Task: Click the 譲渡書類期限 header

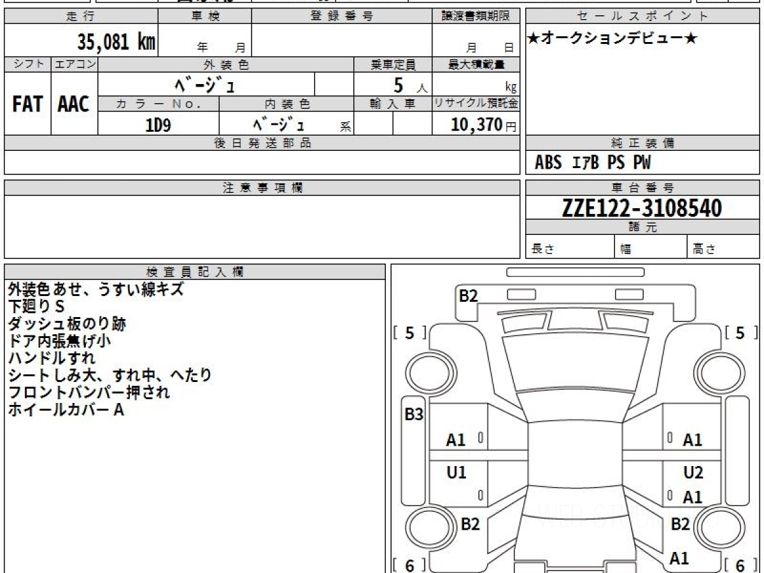Action: [x=476, y=17]
